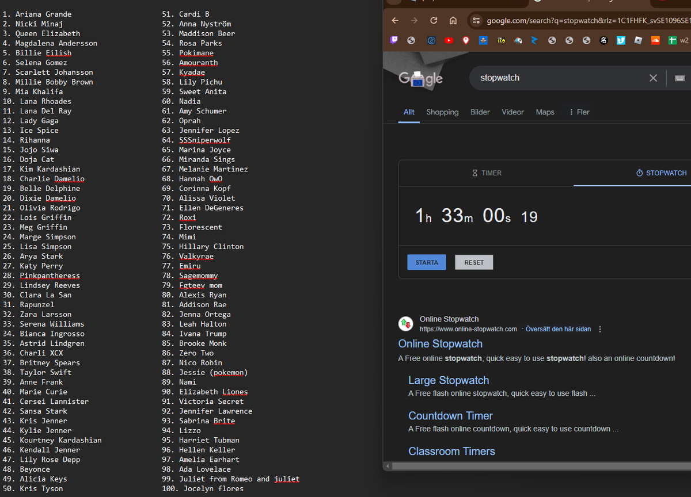The image size is (691, 497).
Task: Click Översätt den här sidan link
Action: click(558, 330)
